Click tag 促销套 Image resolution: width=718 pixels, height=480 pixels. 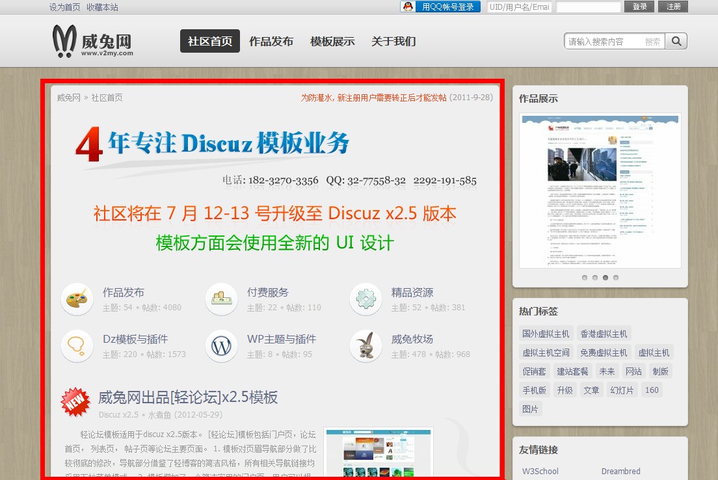[x=534, y=371]
